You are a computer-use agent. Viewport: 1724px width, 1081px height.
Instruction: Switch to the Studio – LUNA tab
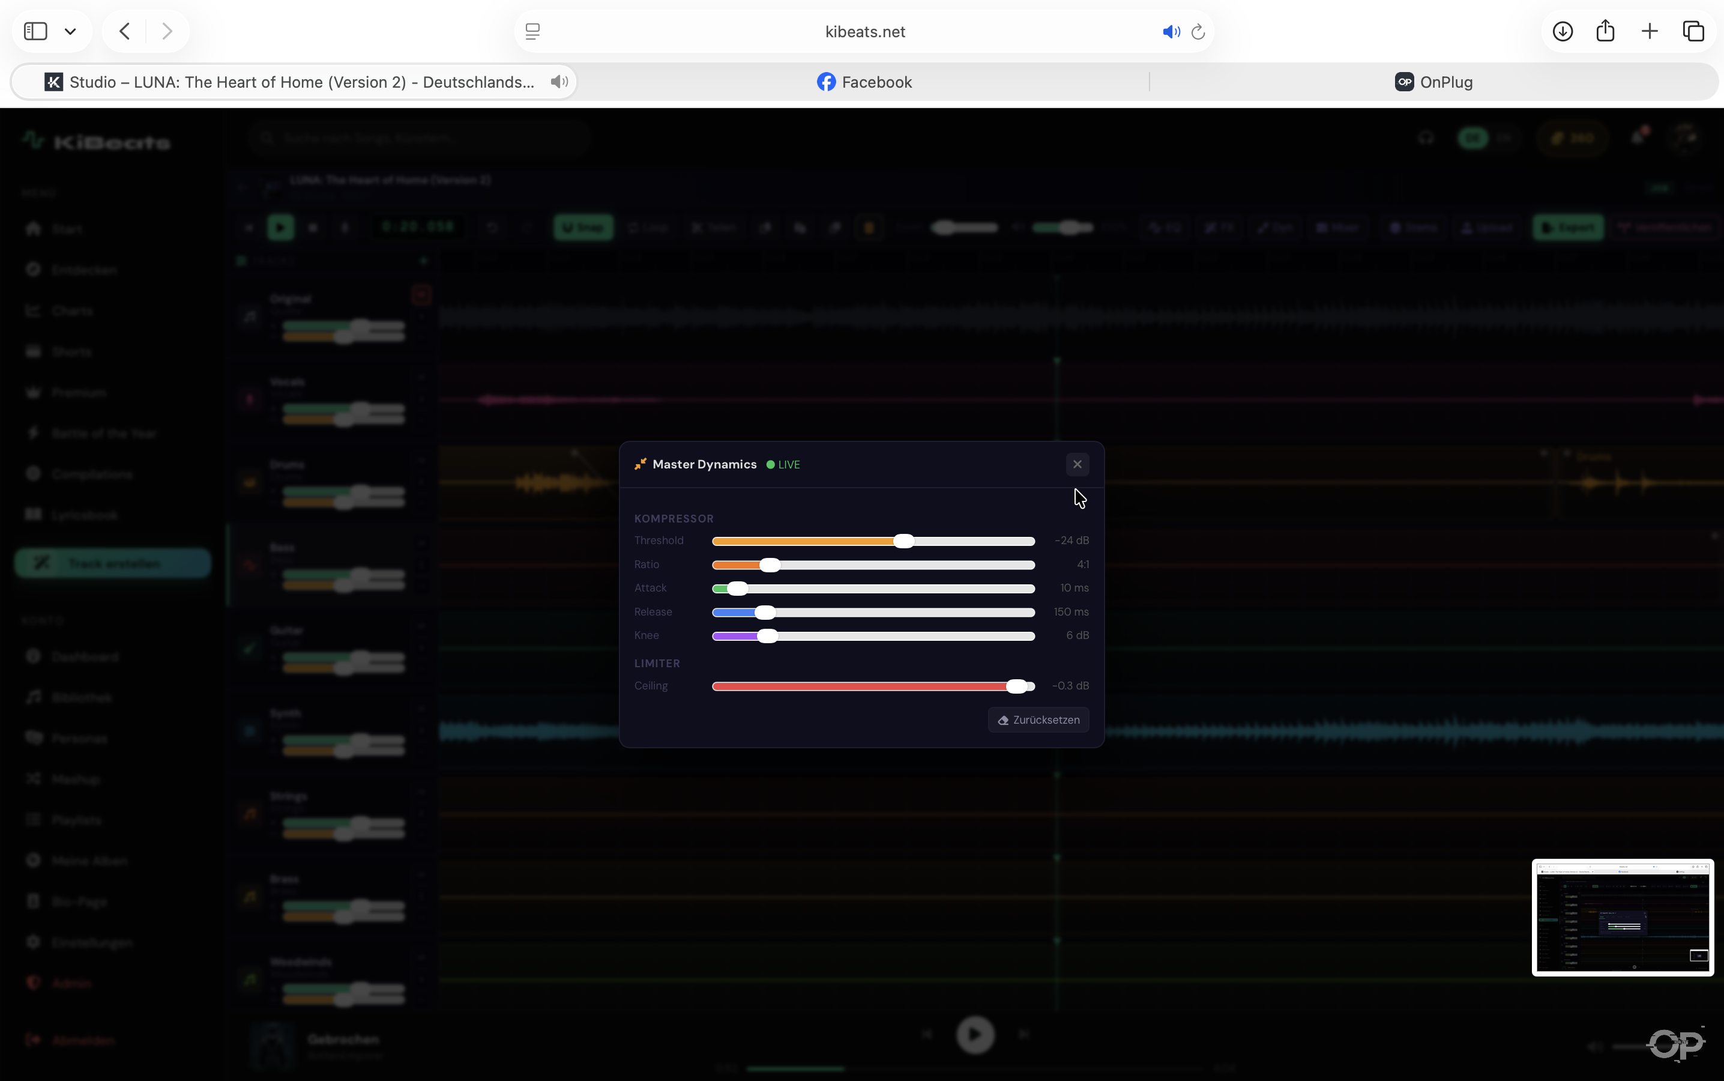(293, 82)
